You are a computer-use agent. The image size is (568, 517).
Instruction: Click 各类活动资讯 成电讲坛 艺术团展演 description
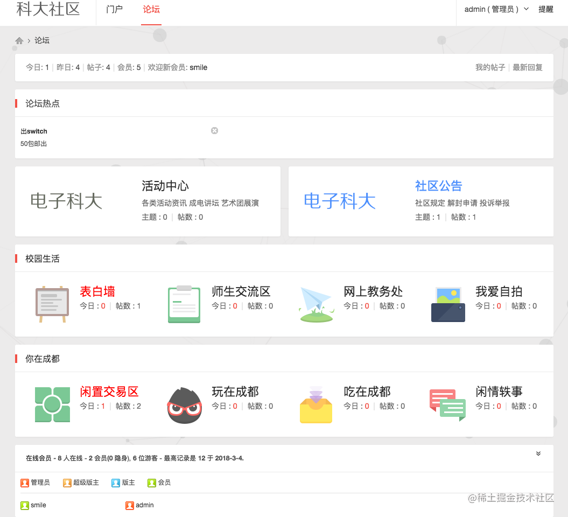(200, 203)
